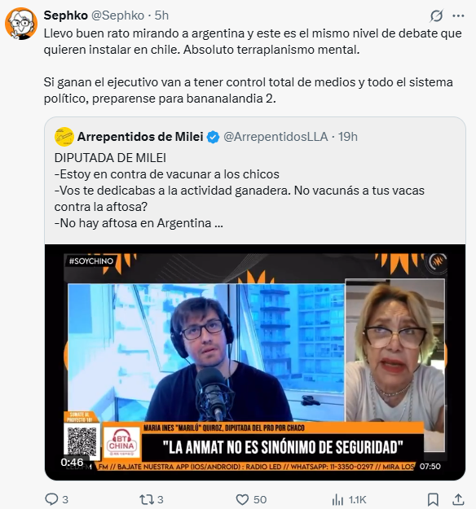Open the quoted post's 19h timestamp

(348, 137)
